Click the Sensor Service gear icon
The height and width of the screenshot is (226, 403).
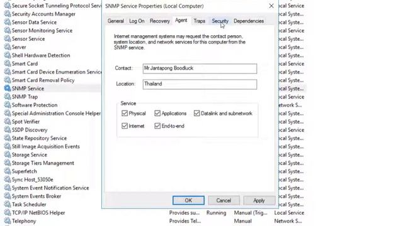[8, 39]
